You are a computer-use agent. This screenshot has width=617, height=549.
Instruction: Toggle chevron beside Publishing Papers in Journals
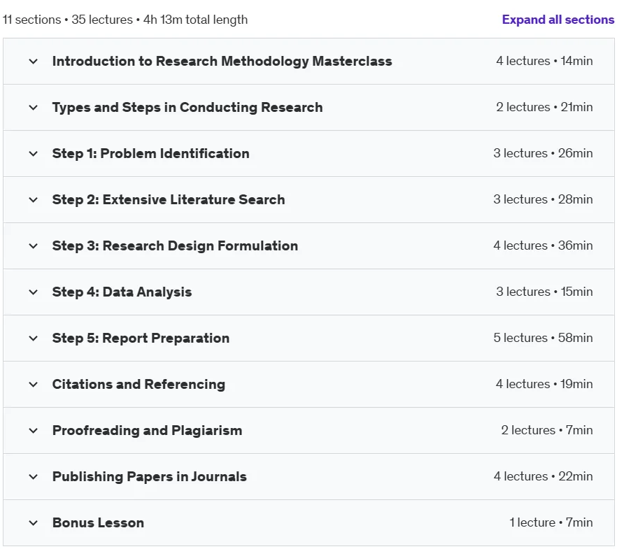click(x=34, y=477)
